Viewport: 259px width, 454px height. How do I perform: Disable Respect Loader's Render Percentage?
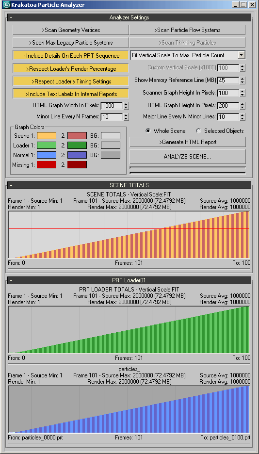click(71, 68)
